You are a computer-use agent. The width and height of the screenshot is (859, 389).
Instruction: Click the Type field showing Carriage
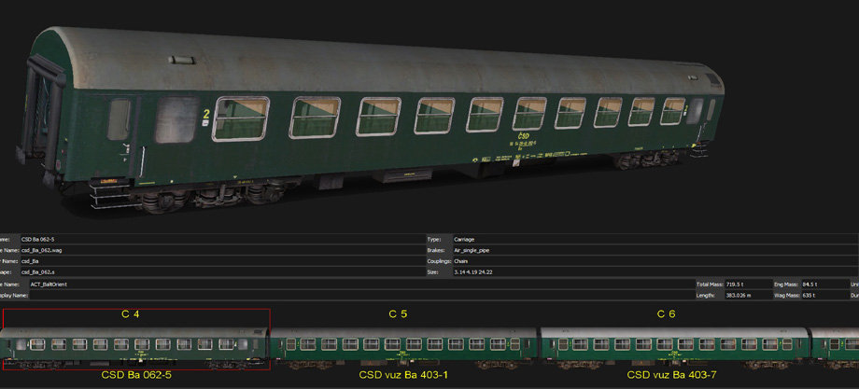(655, 239)
